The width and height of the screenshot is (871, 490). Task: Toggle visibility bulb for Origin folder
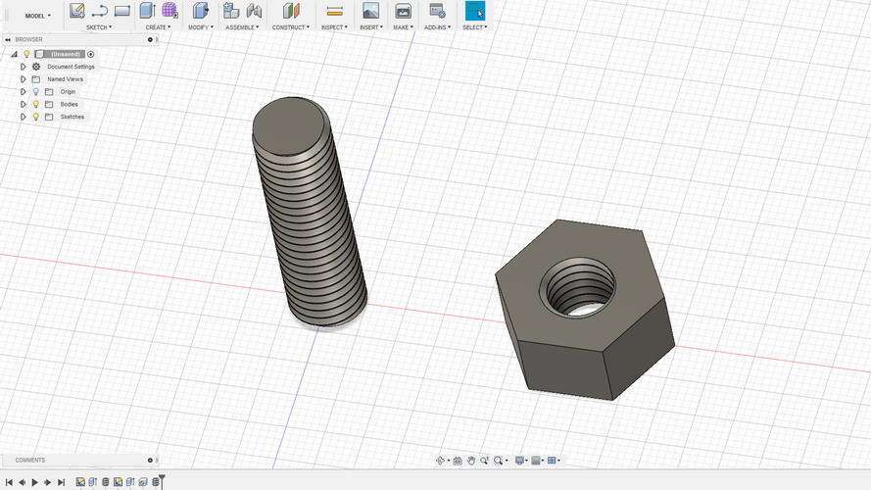pos(35,91)
